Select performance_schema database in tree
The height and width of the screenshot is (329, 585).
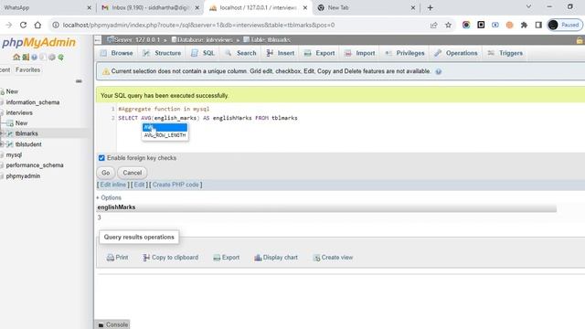click(x=35, y=165)
